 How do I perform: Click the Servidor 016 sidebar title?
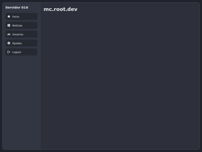[x=17, y=8]
